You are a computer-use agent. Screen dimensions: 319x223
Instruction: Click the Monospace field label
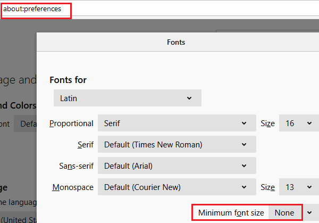(73, 187)
